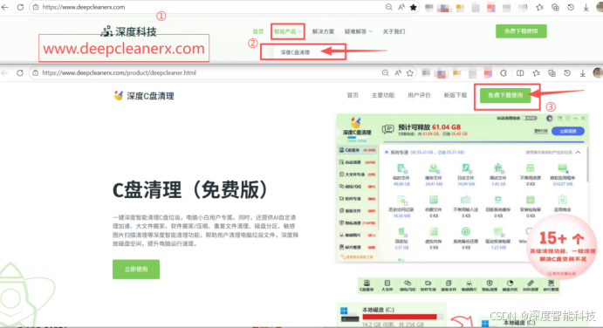
Task: Toggle the 系统专清 section checkbox
Action: point(386,153)
